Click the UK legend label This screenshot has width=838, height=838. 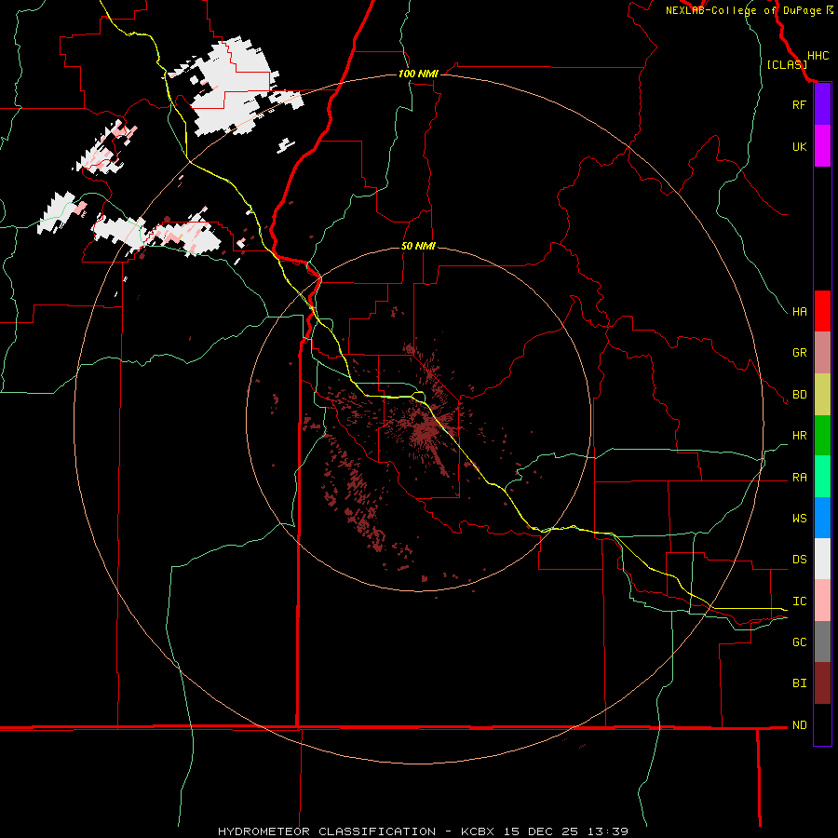[x=799, y=146]
